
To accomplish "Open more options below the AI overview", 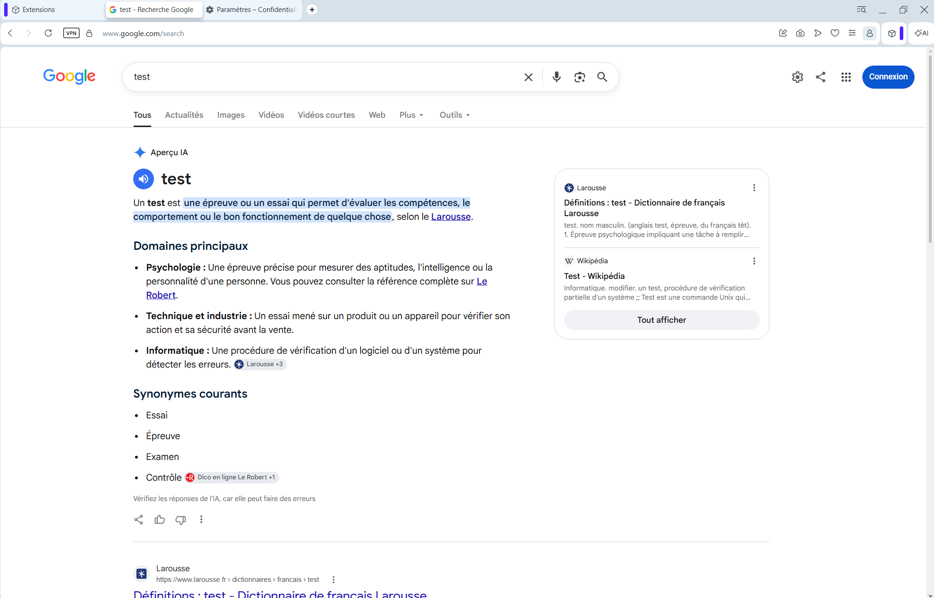I will (x=201, y=519).
